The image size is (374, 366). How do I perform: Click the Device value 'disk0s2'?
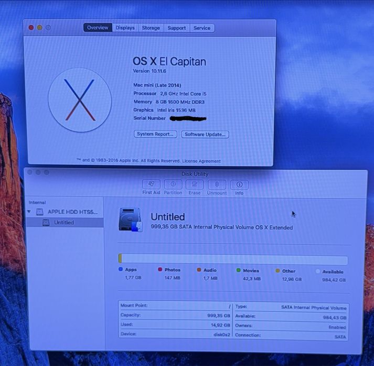click(x=222, y=335)
